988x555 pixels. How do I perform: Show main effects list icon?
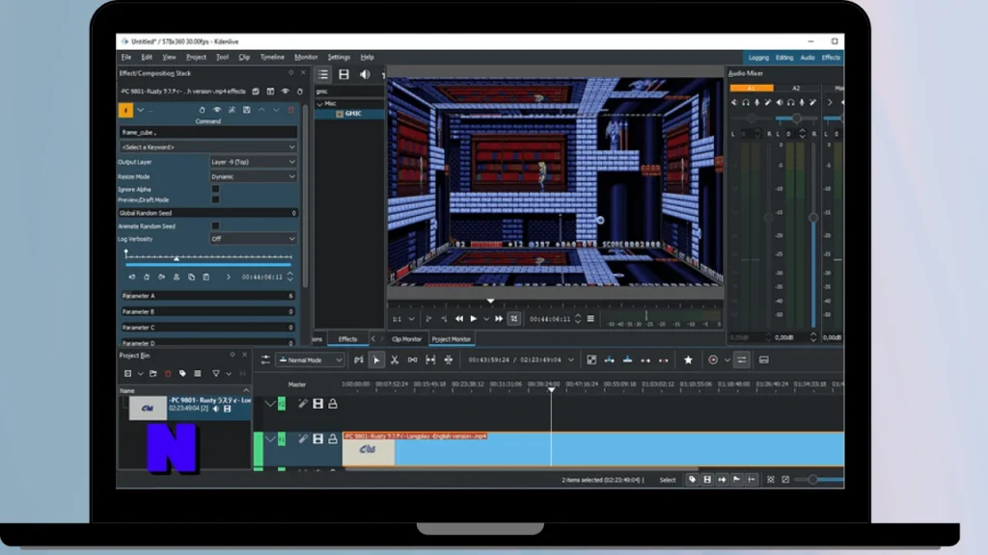click(322, 75)
